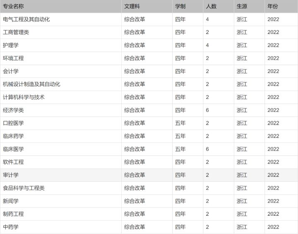Select the 电气工程及其自动化 major cell
The image size is (298, 234).
tap(26, 19)
